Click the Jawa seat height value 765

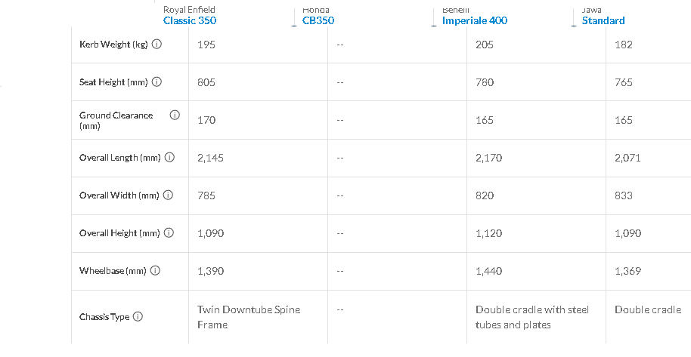624,82
